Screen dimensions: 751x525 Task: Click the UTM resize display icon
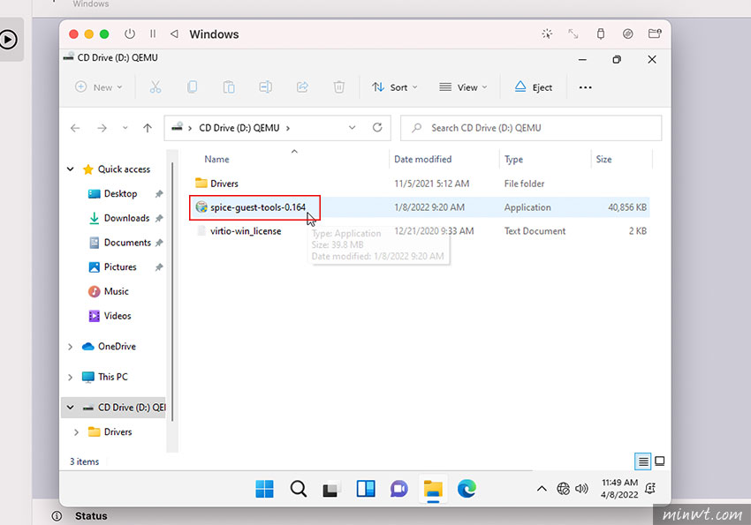click(573, 34)
